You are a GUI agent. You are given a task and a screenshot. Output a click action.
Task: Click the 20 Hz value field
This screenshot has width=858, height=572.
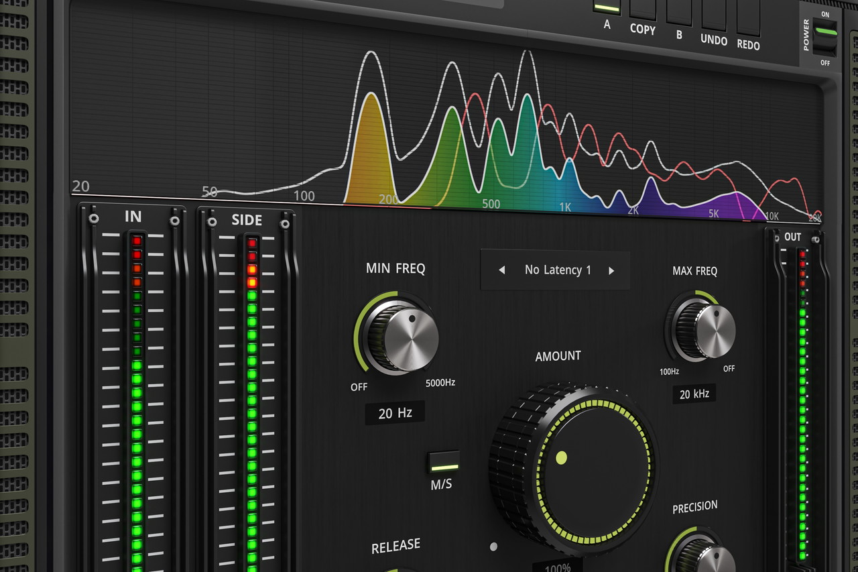(395, 413)
